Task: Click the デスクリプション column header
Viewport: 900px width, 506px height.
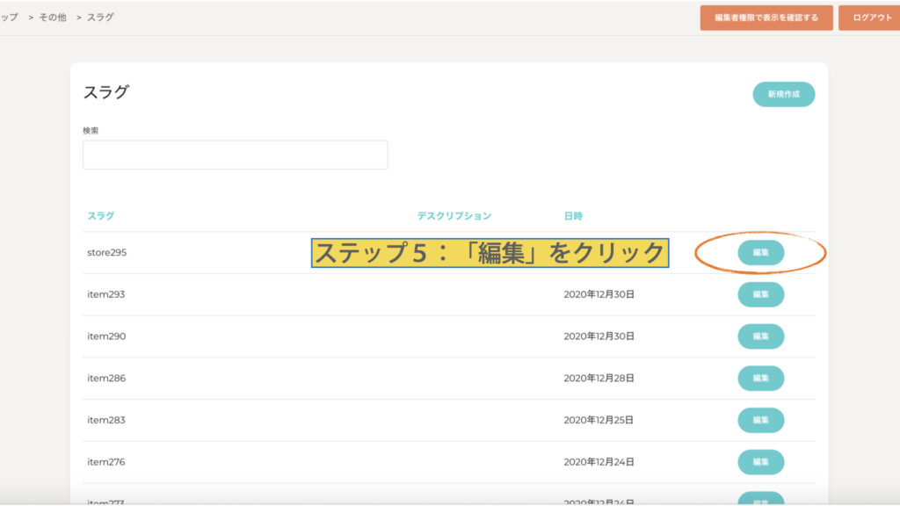Action: (x=454, y=215)
